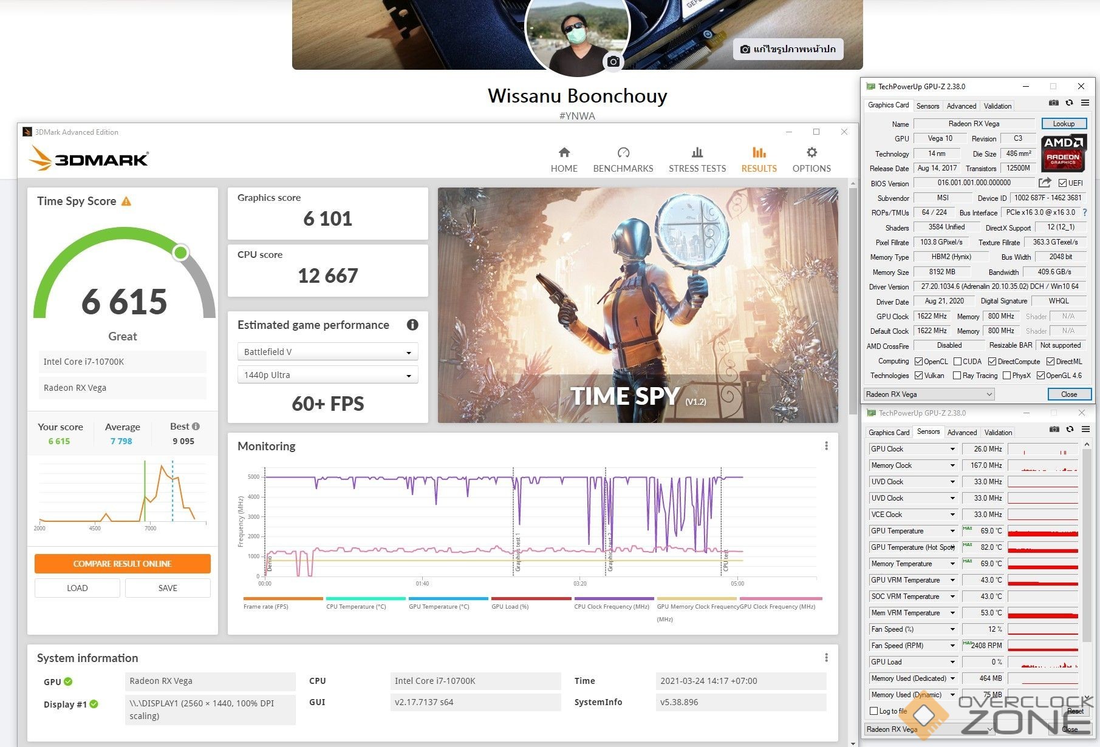
Task: Open the System information three-dot menu
Action: pyautogui.click(x=826, y=658)
